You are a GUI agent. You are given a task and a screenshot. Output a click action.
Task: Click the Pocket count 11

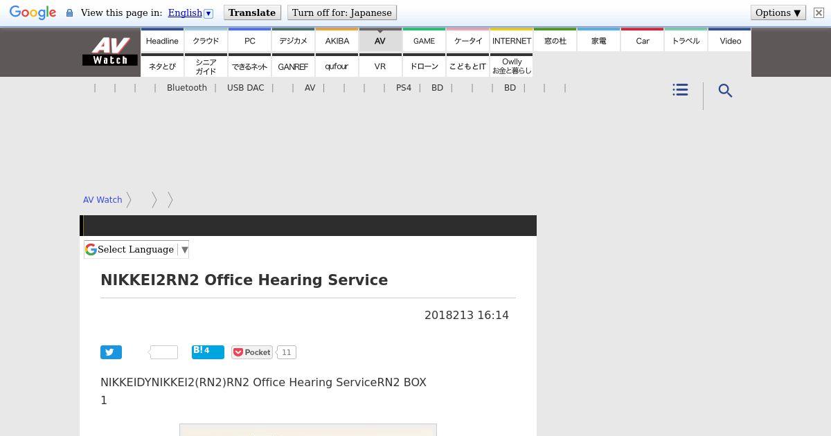click(x=287, y=352)
